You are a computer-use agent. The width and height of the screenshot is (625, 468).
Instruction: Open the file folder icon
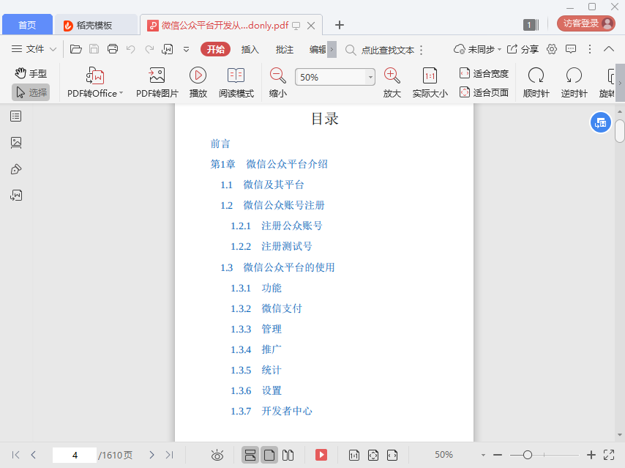tap(75, 49)
